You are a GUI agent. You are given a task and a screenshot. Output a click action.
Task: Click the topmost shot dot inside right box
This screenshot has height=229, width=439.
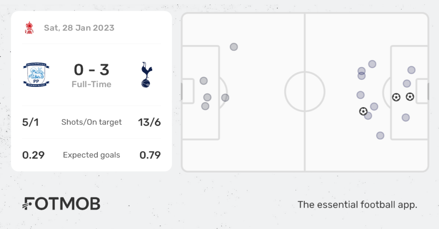click(x=411, y=70)
